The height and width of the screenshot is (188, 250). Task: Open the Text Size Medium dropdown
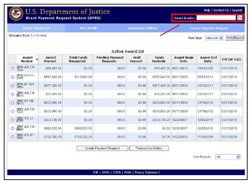214,38
